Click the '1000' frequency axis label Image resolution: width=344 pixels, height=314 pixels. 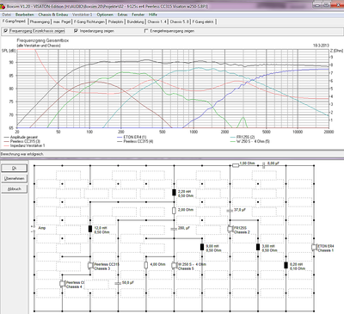pos(193,132)
